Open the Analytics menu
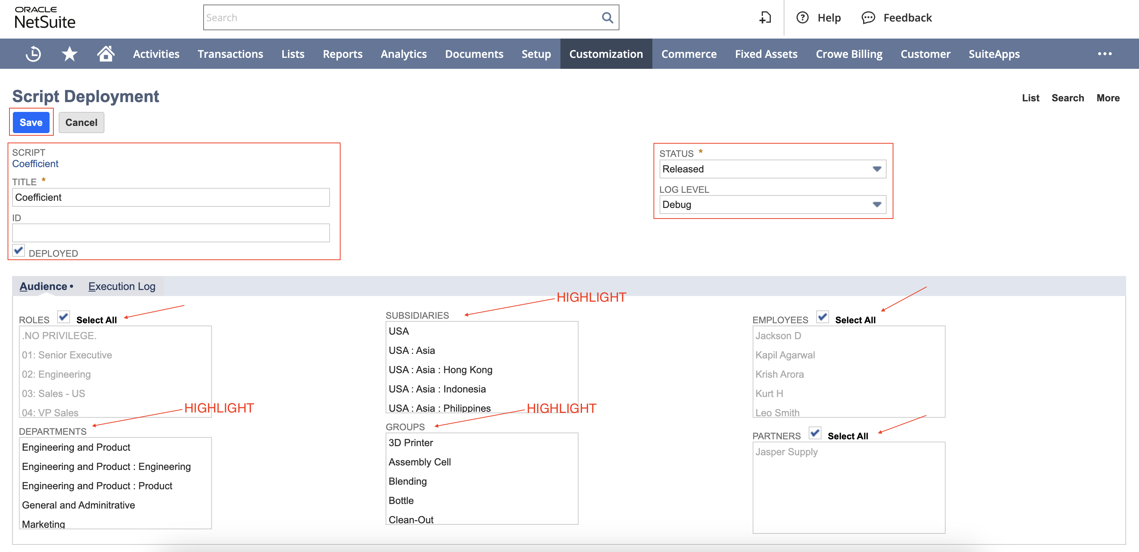 (x=404, y=54)
